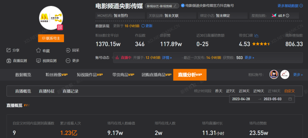The image size is (308, 138).
Task: Click the info icon beside 60.9
Action: coord(287,16)
